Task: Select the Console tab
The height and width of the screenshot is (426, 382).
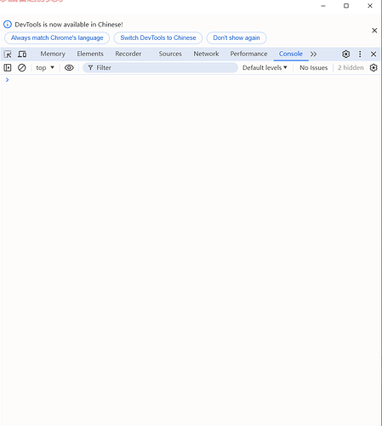Action: tap(291, 54)
